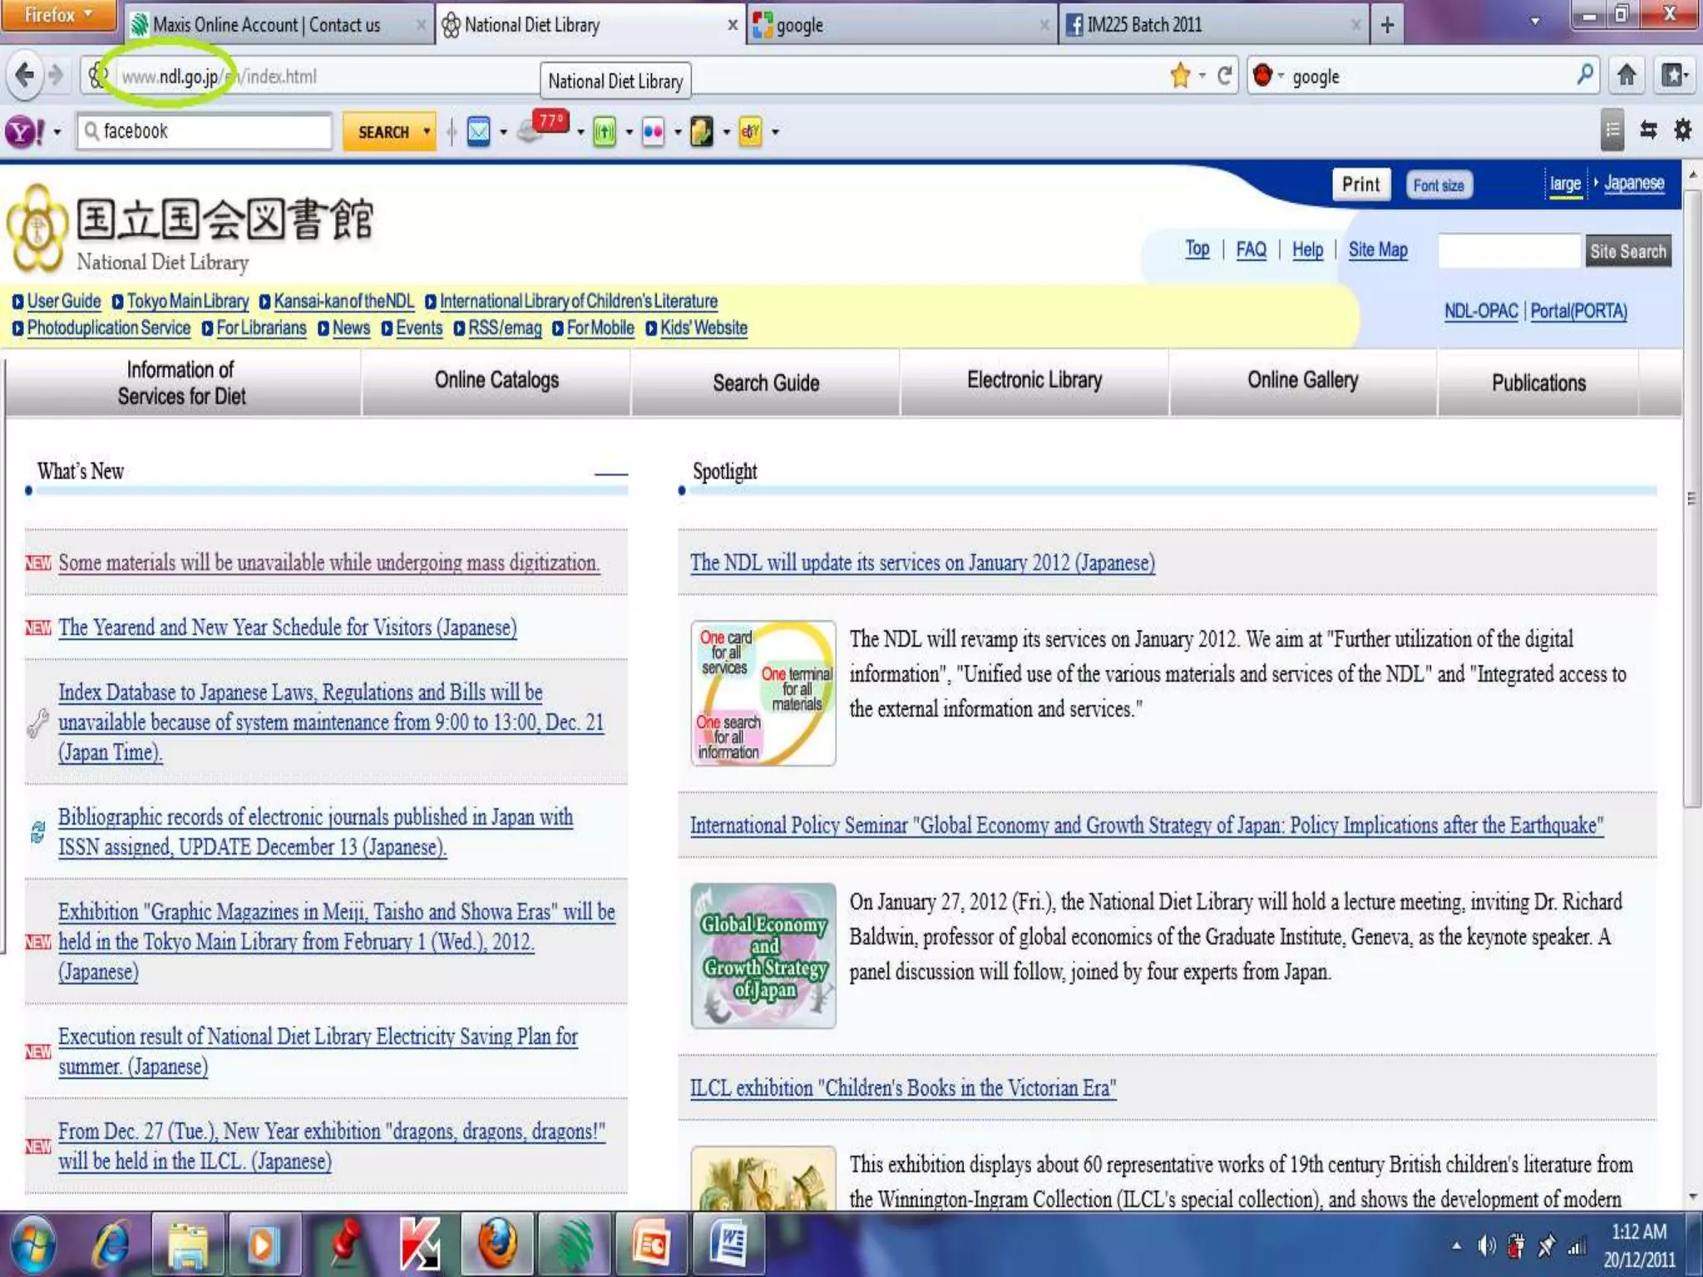Open the Tokyo Main Library link
The width and height of the screenshot is (1703, 1277).
[x=187, y=301]
